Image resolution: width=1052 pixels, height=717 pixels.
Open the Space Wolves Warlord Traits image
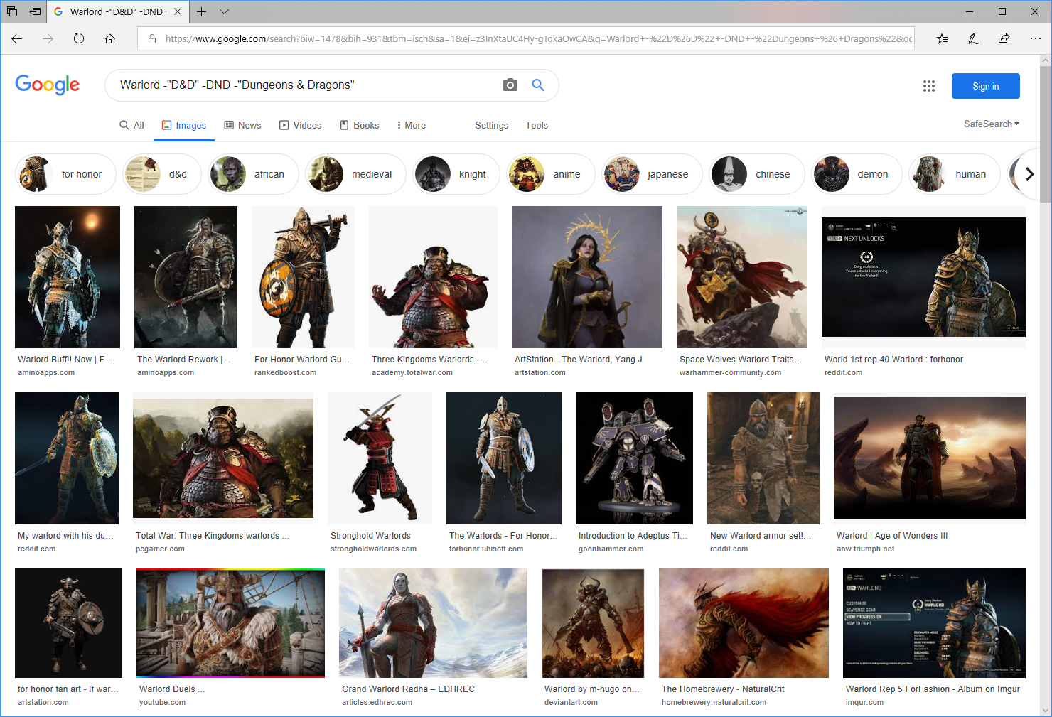[x=741, y=277]
